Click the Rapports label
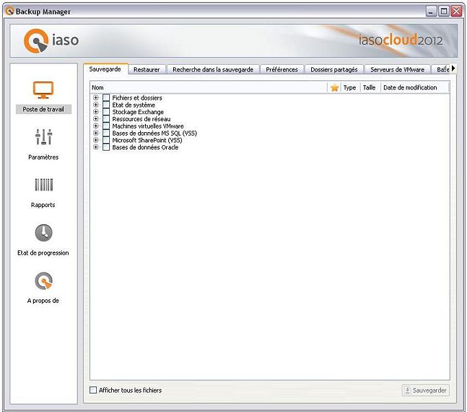Viewport: 467px width, 412px height. coord(43,205)
